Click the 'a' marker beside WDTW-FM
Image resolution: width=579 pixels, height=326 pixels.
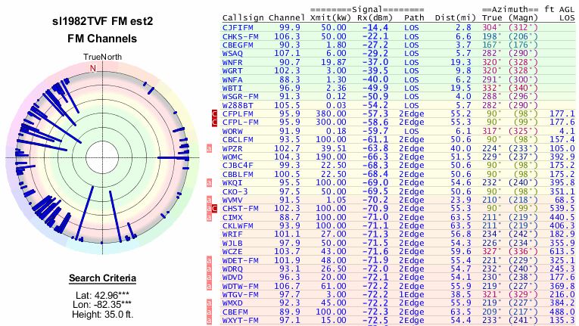pos(210,286)
